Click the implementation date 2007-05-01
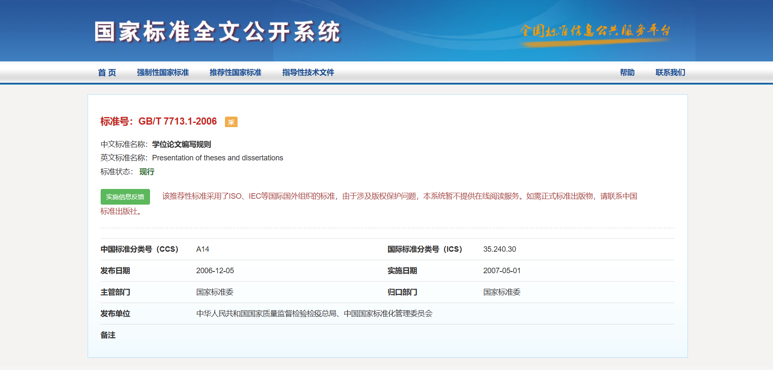 (502, 271)
